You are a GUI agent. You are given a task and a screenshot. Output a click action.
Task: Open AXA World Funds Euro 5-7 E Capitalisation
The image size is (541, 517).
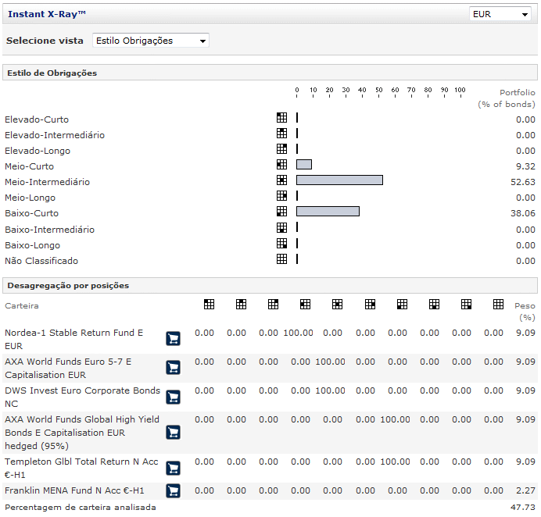click(68, 368)
